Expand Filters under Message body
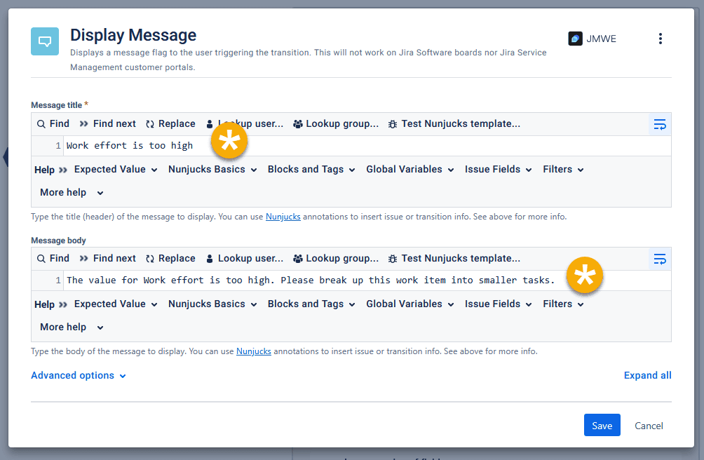Viewport: 704px width, 460px height. 563,304
